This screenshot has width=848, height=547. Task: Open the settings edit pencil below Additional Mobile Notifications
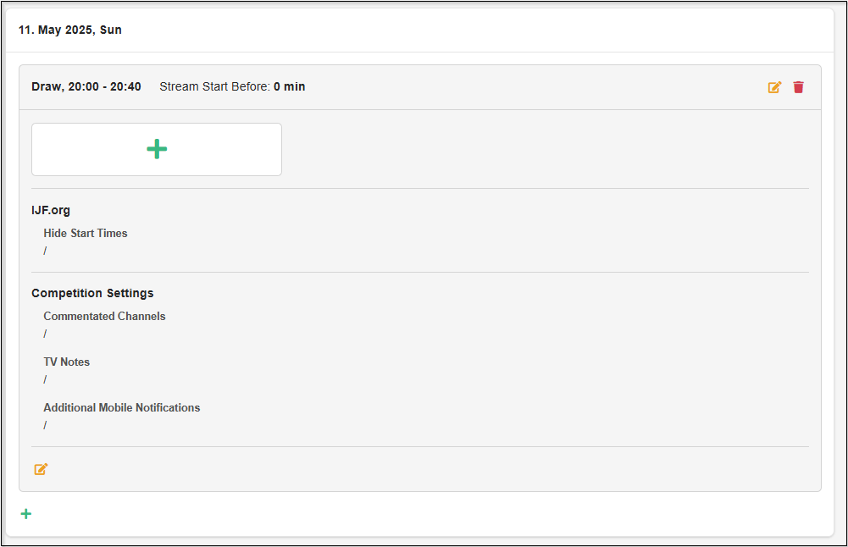pos(41,469)
